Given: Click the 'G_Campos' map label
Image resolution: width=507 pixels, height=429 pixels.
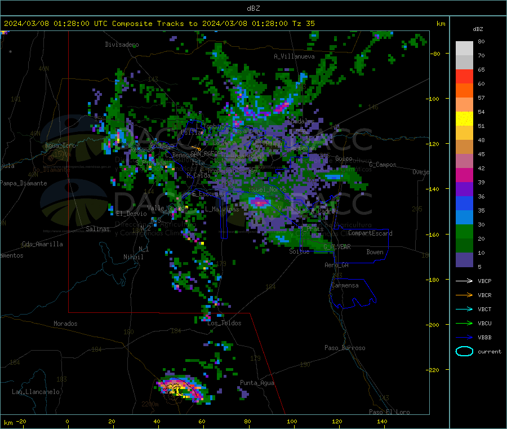Looking at the screenshot, I should point(383,165).
